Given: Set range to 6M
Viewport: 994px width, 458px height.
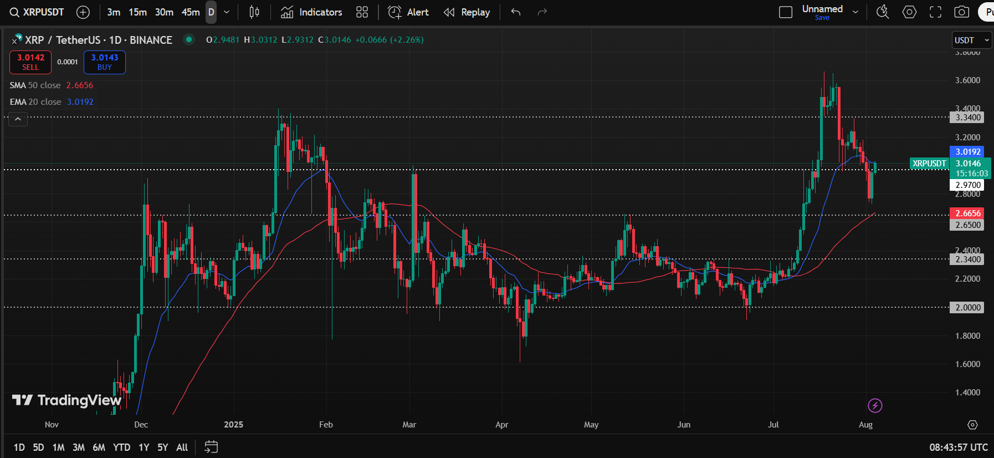Looking at the screenshot, I should tap(99, 447).
